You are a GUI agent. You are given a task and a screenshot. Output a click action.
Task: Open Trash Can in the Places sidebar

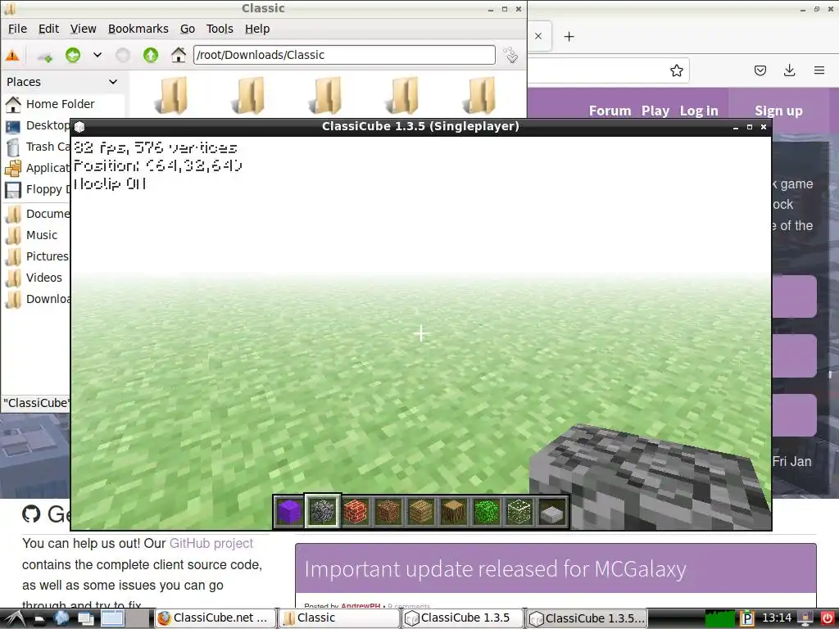coord(38,147)
